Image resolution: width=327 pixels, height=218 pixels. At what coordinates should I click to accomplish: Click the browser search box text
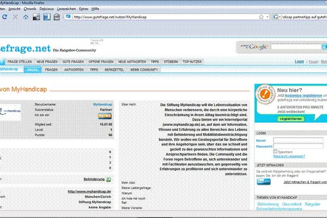click(x=305, y=17)
